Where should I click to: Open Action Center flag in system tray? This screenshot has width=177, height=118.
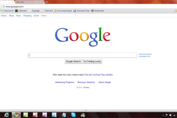167,115
